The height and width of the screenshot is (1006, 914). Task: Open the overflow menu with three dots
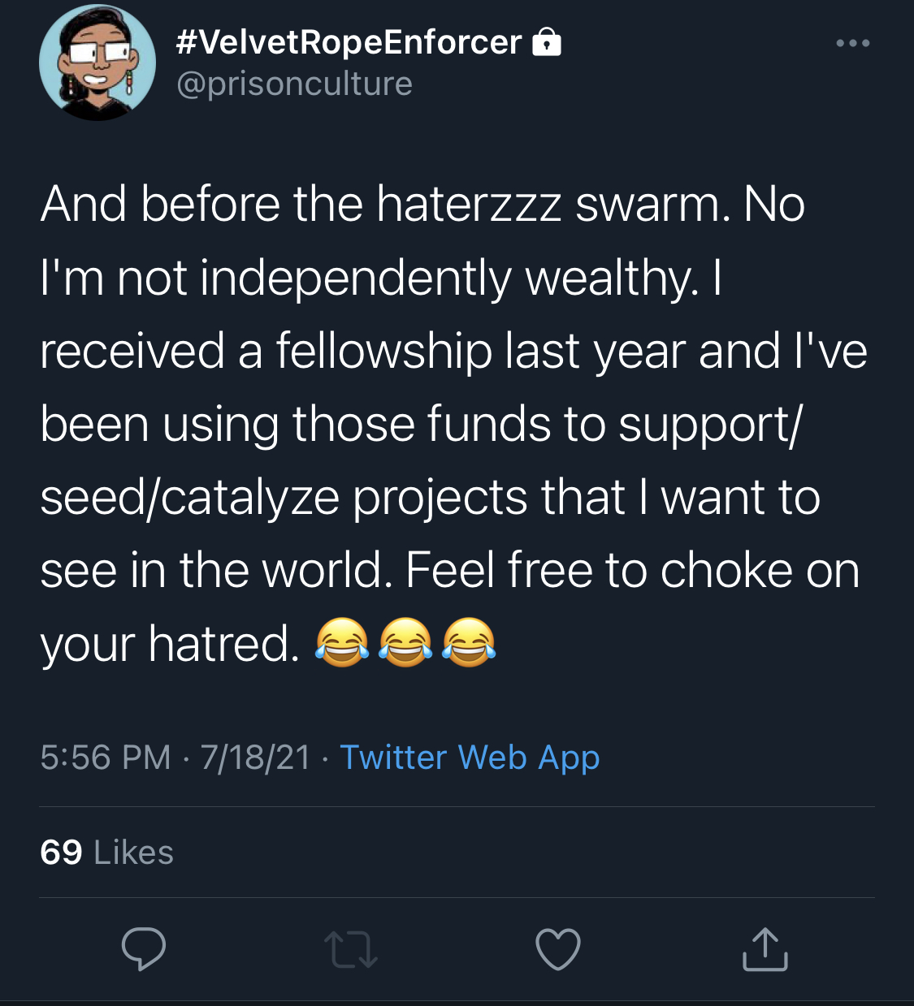(x=853, y=43)
